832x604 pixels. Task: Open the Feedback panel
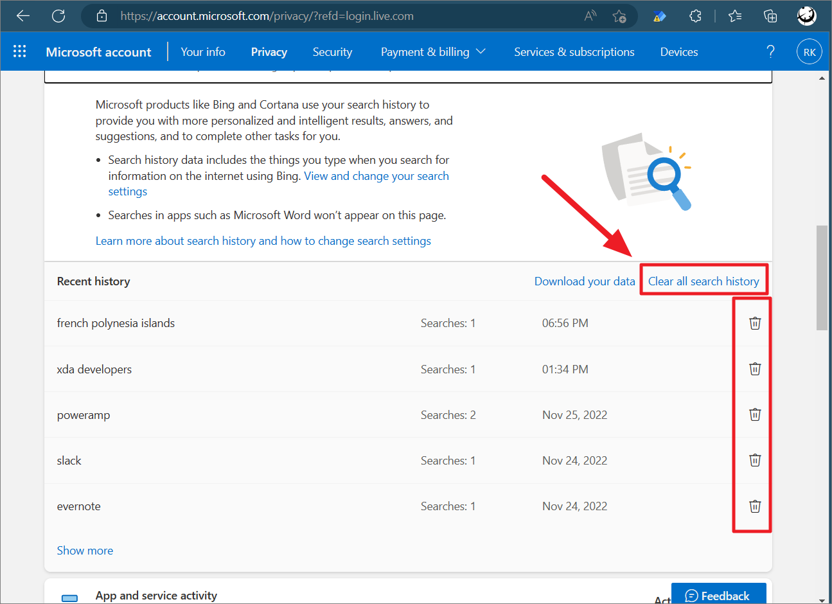pyautogui.click(x=718, y=595)
